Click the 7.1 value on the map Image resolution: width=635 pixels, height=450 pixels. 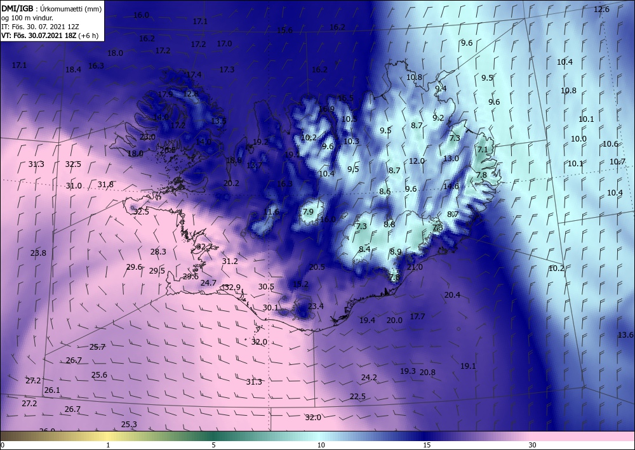483,150
